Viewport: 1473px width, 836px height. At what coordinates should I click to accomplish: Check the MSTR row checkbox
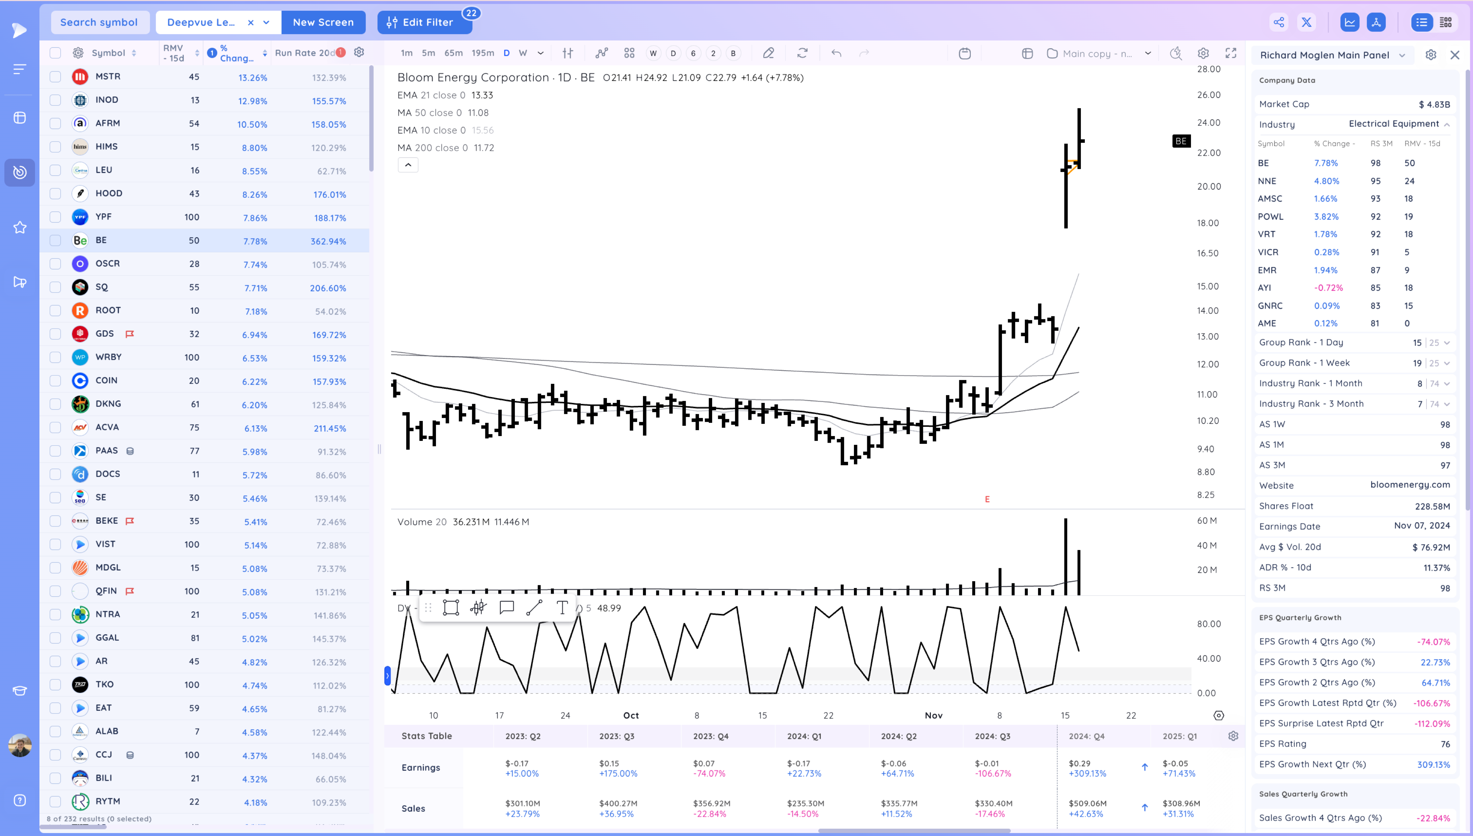(x=55, y=76)
